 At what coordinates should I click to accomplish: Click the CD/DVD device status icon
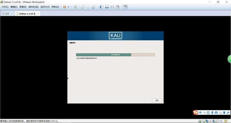coord(203,121)
